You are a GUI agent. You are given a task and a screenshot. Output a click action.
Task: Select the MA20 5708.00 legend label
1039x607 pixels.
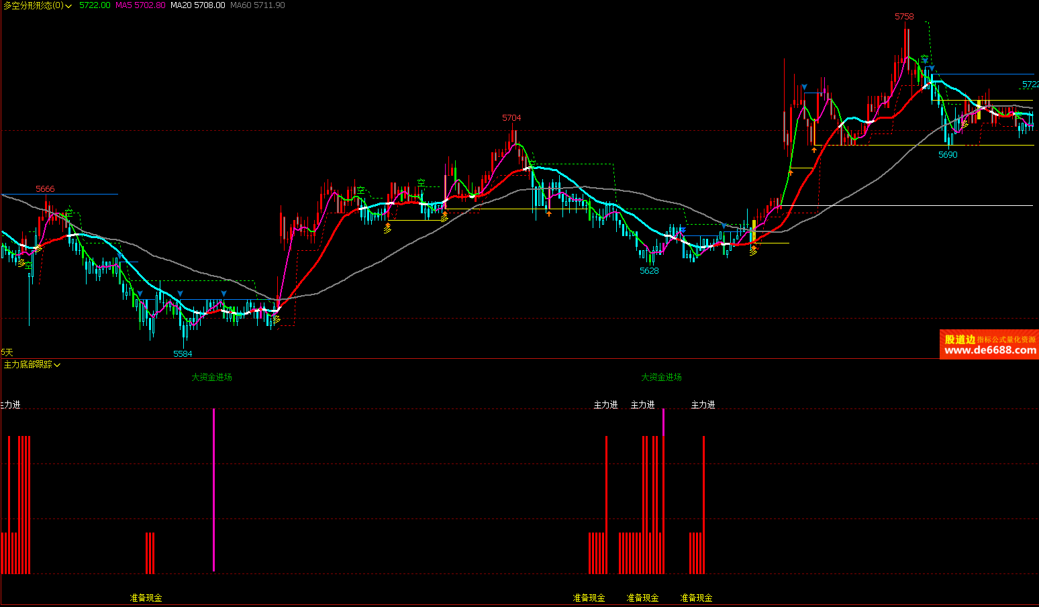coord(197,5)
